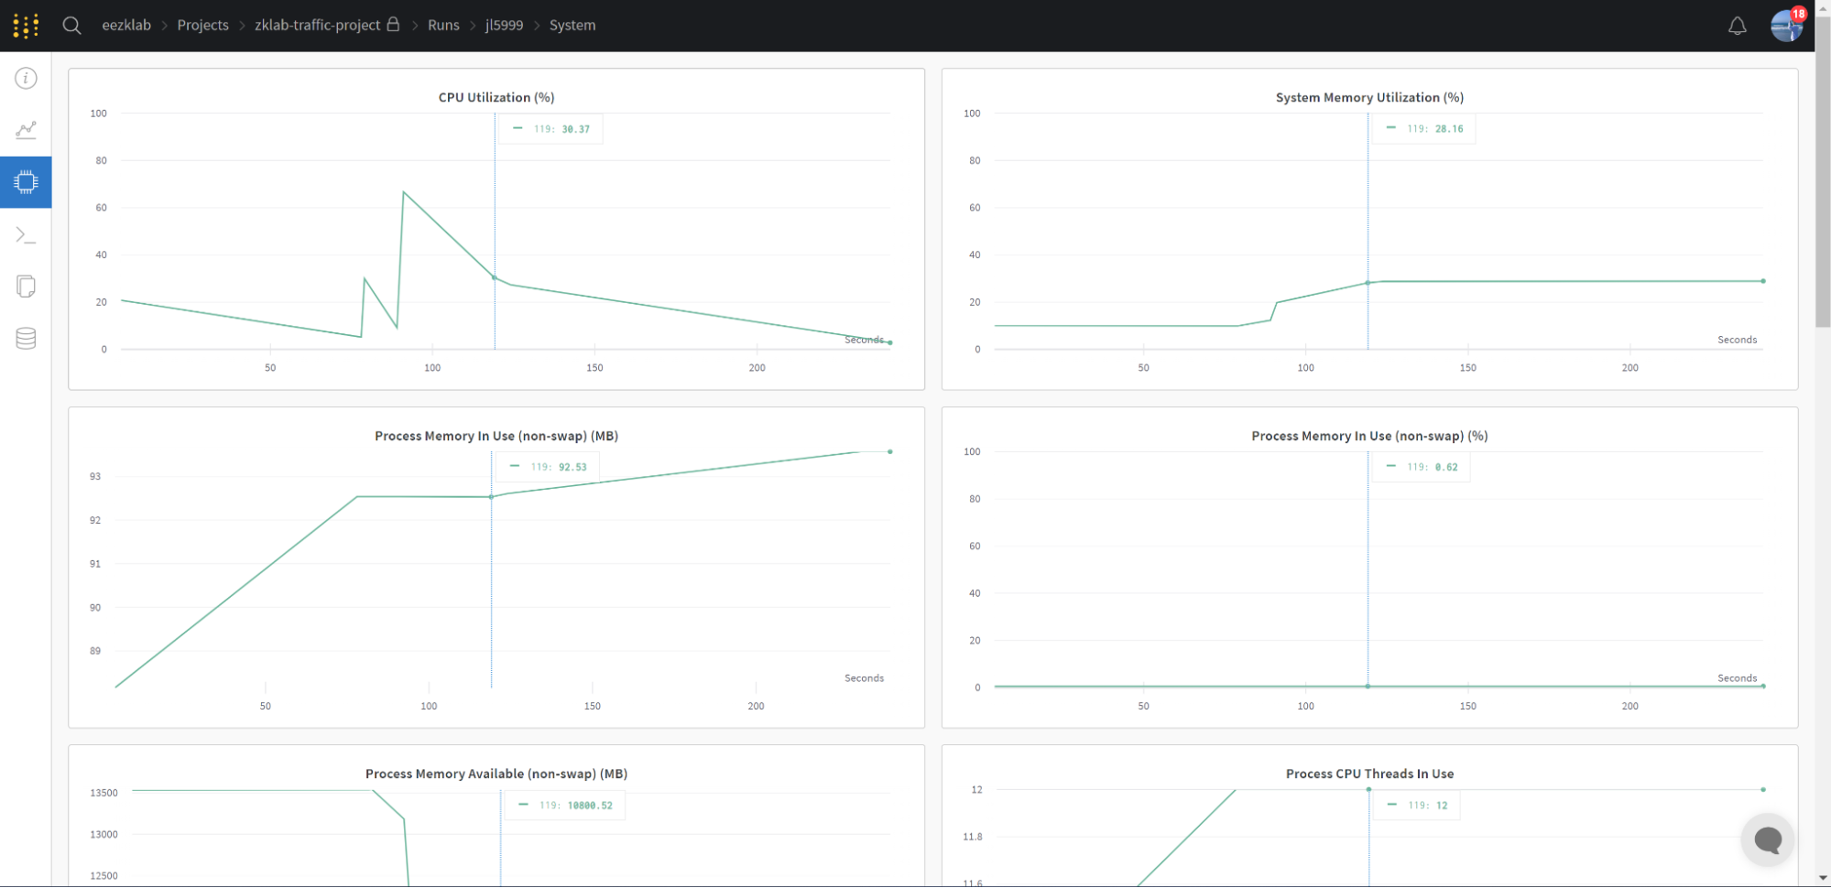Click tooltip value 10800.52

pos(590,806)
